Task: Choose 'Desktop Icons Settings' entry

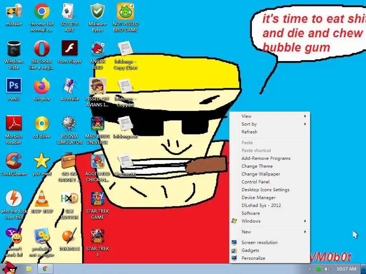Action: (x=269, y=190)
